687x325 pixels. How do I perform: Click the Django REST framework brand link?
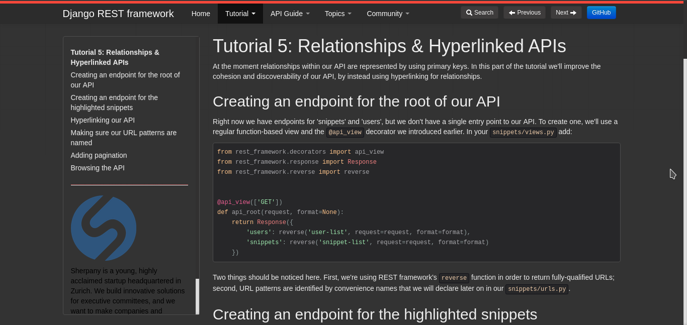(x=118, y=14)
